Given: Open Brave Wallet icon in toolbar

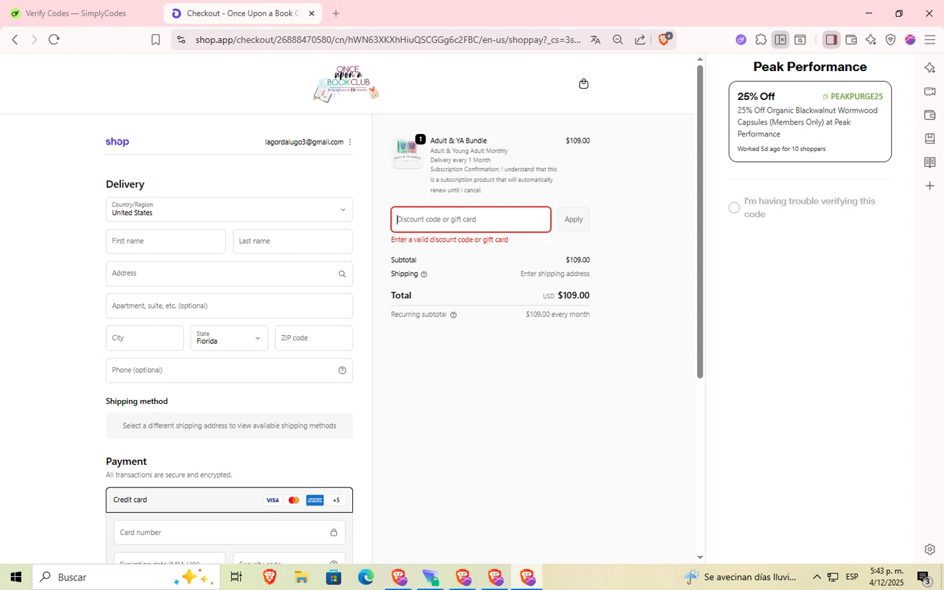Looking at the screenshot, I should point(851,40).
